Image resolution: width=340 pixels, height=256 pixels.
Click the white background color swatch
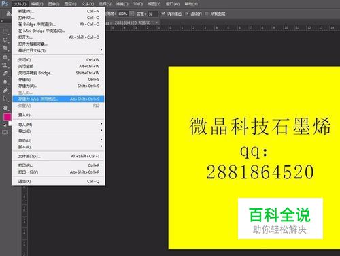[x=10, y=124]
